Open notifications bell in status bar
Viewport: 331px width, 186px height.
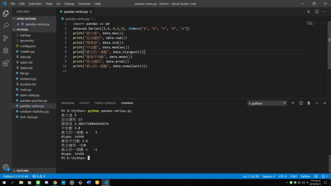(325, 176)
